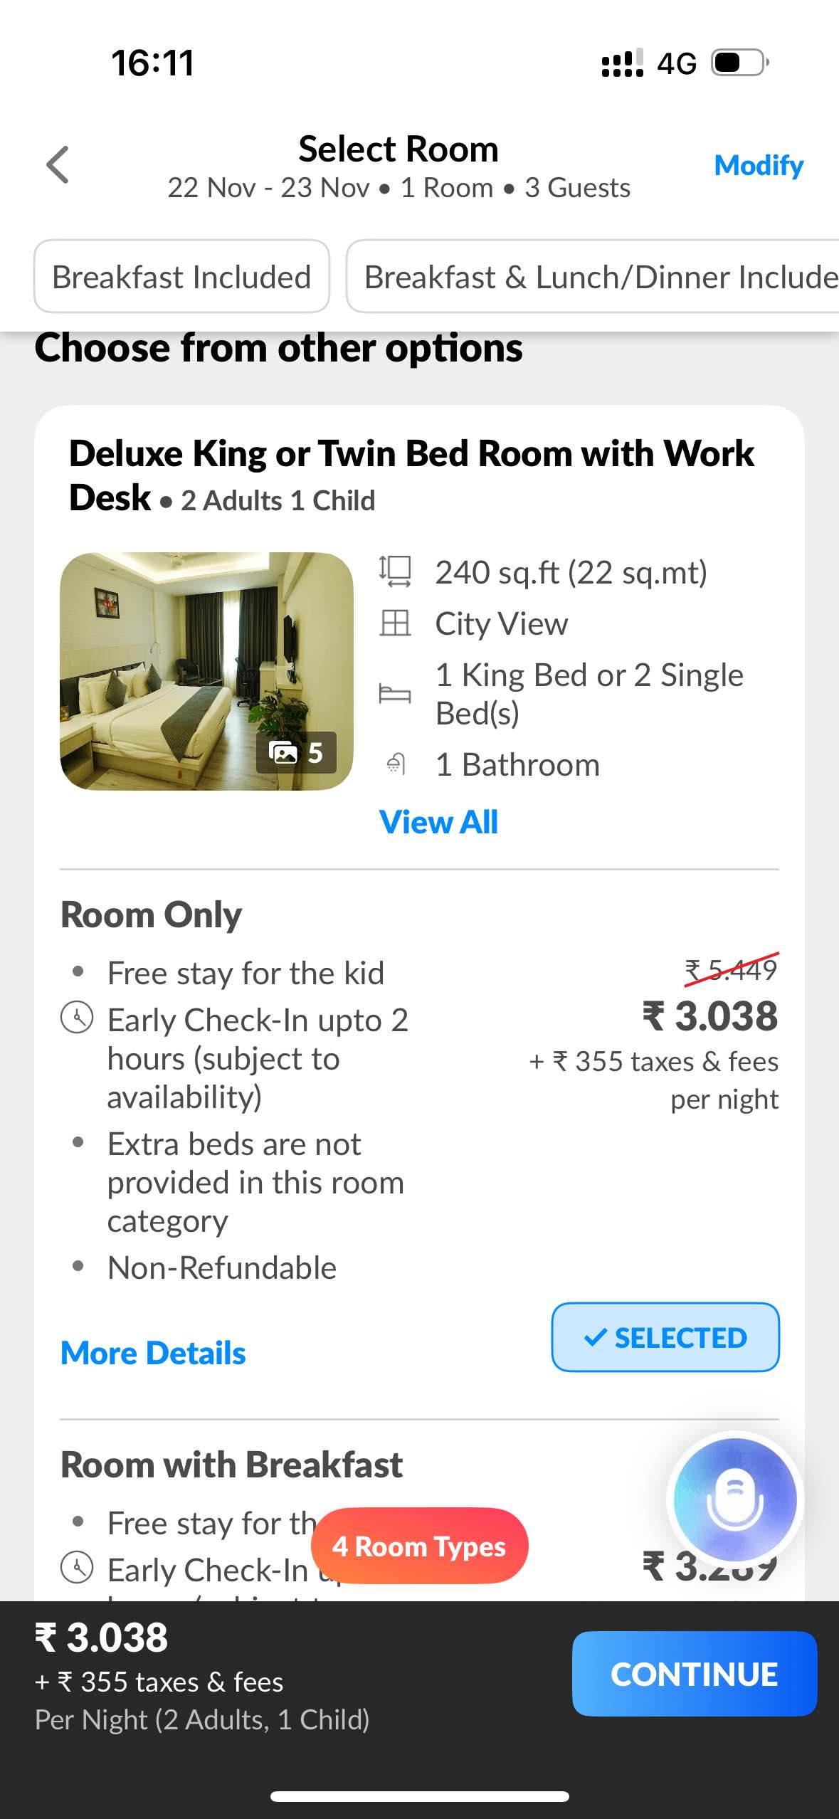Toggle the Breakfast Included filter chip
This screenshot has width=839, height=1819.
pyautogui.click(x=181, y=277)
